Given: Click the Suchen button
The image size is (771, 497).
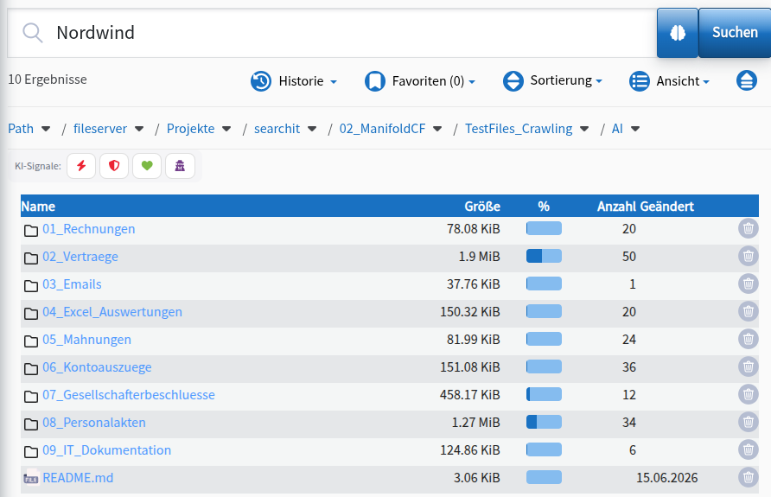Looking at the screenshot, I should [735, 33].
